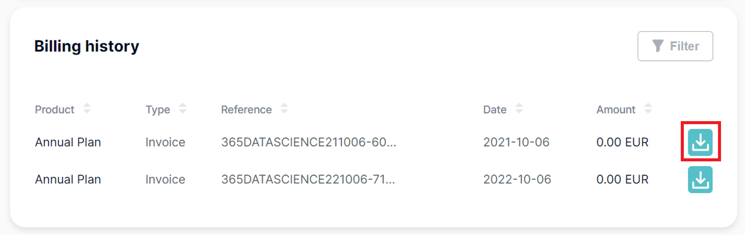Click the second Annual Plan row
The image size is (745, 235).
point(68,179)
